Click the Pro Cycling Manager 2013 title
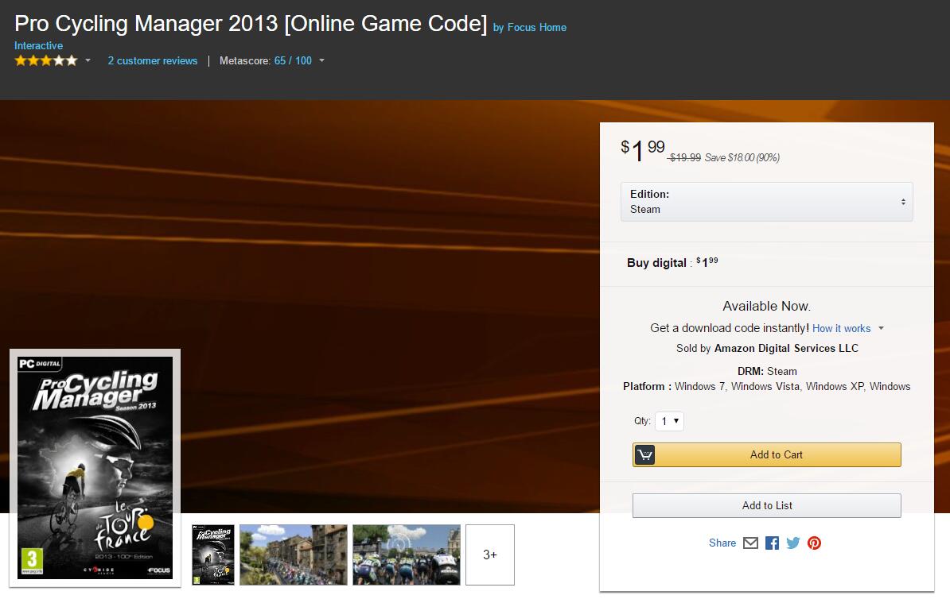The image size is (950, 599). (250, 24)
